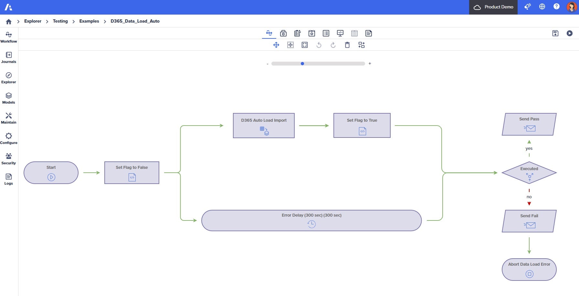Go to Examples breadcrumb link
Screen dimensions: 579x296
tap(89, 21)
